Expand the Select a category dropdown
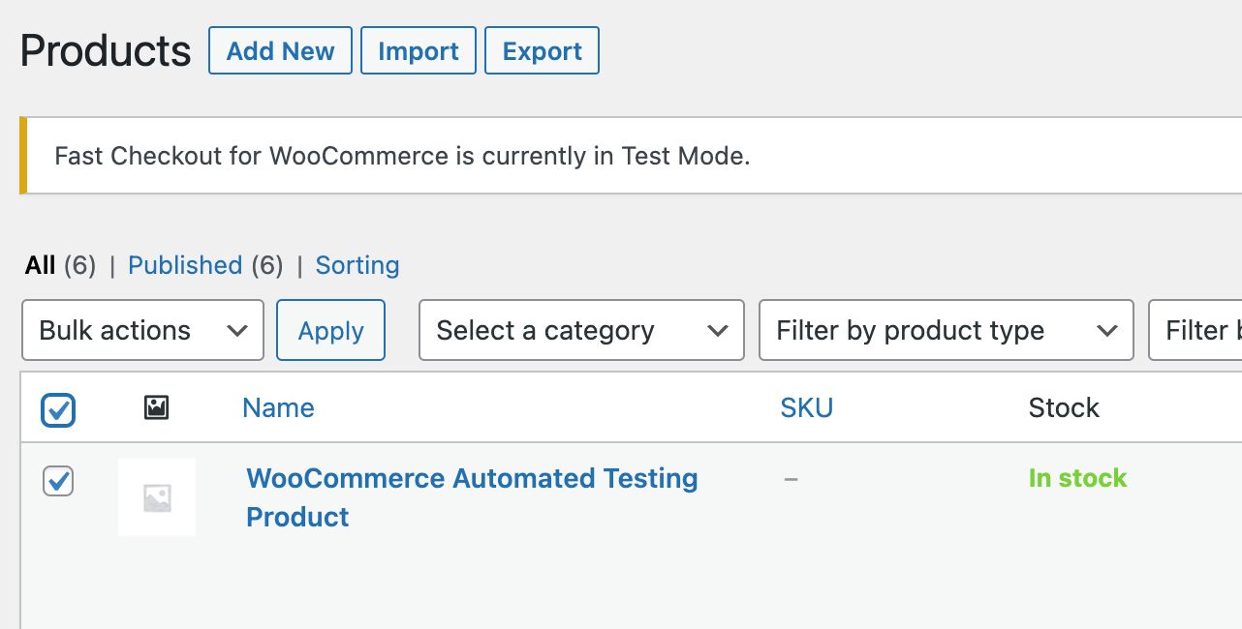This screenshot has height=629, width=1242. point(581,331)
